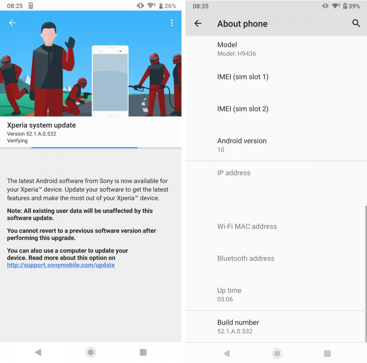The height and width of the screenshot is (363, 367).
Task: Tap vibrate icon in the update screen status bar
Action: [x=140, y=6]
